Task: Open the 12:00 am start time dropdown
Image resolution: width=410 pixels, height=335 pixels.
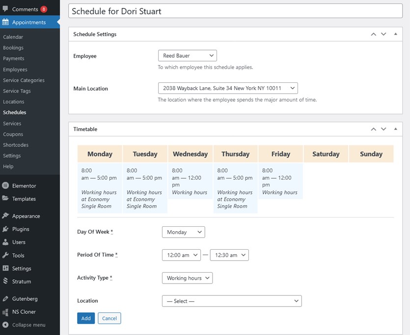Action: click(x=181, y=255)
